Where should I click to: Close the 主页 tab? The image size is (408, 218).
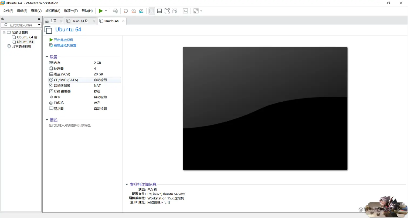(x=61, y=21)
